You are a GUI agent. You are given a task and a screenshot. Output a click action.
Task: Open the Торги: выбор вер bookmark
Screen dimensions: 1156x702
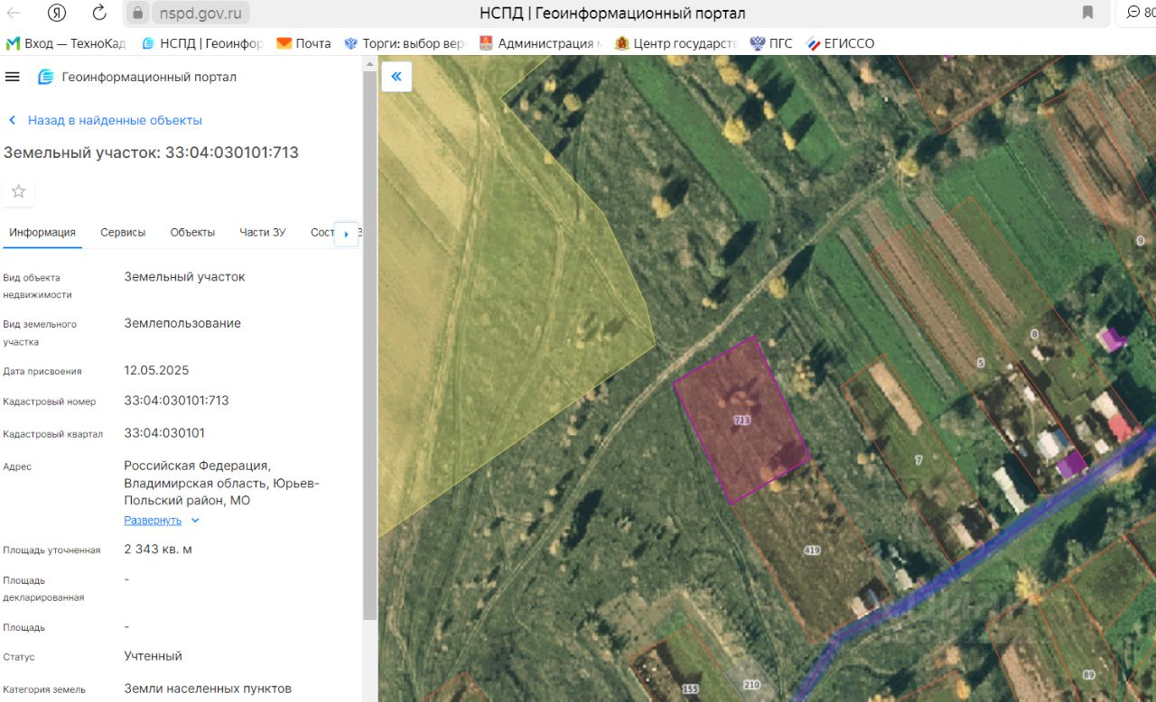pos(405,43)
